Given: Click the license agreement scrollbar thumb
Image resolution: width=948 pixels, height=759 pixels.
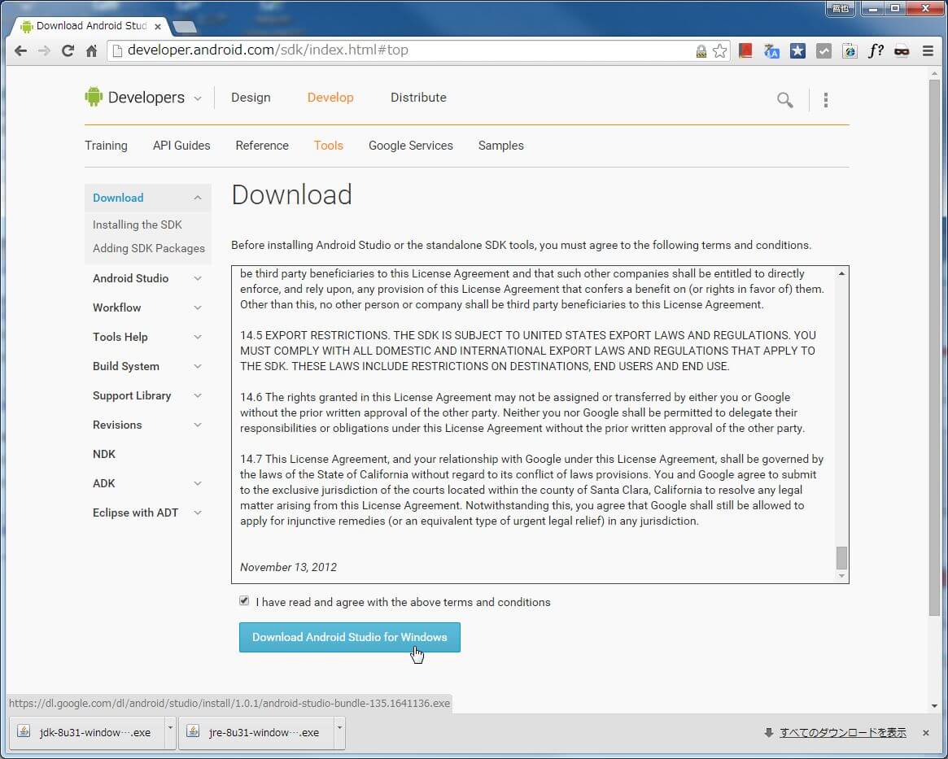Looking at the screenshot, I should point(841,557).
